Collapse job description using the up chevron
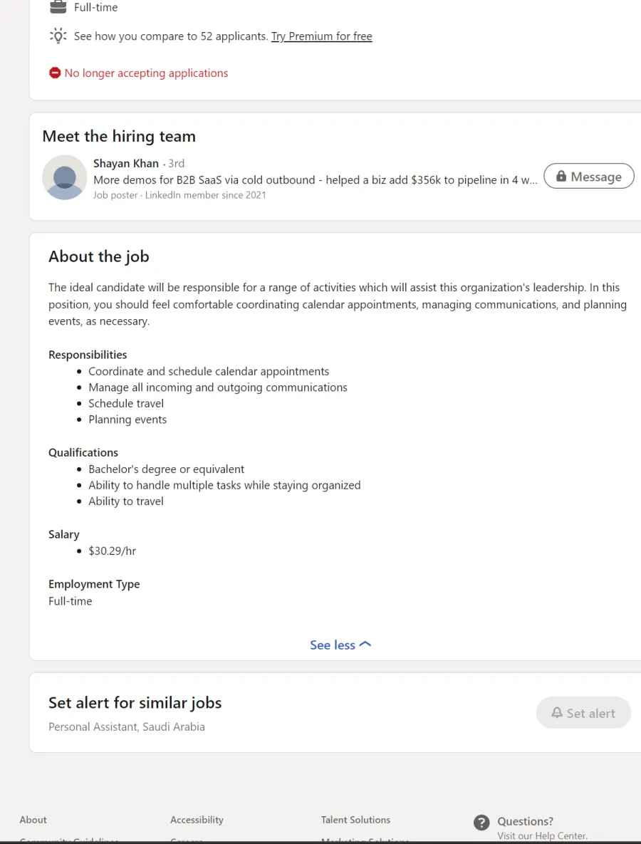 coord(365,645)
